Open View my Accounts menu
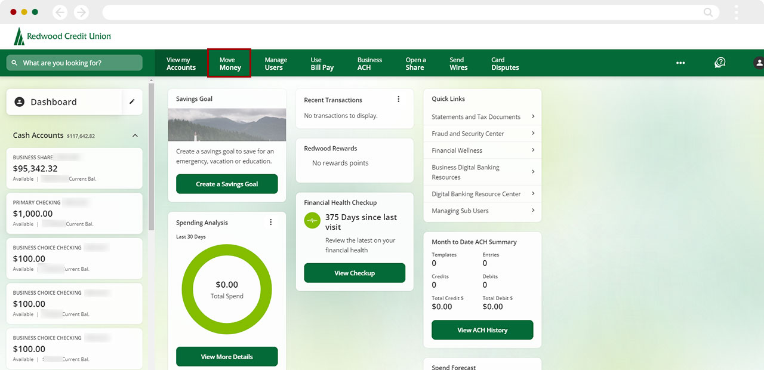Viewport: 764px width, 370px height. [181, 63]
